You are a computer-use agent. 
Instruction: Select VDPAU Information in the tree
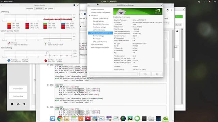[x=99, y=30]
